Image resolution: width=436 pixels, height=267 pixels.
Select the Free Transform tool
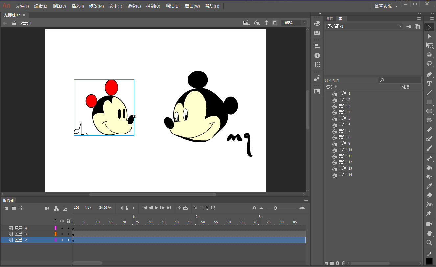pos(429,45)
